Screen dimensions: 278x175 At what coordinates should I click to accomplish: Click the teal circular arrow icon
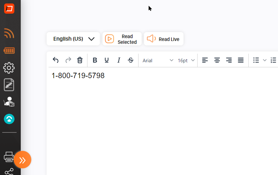click(x=9, y=119)
